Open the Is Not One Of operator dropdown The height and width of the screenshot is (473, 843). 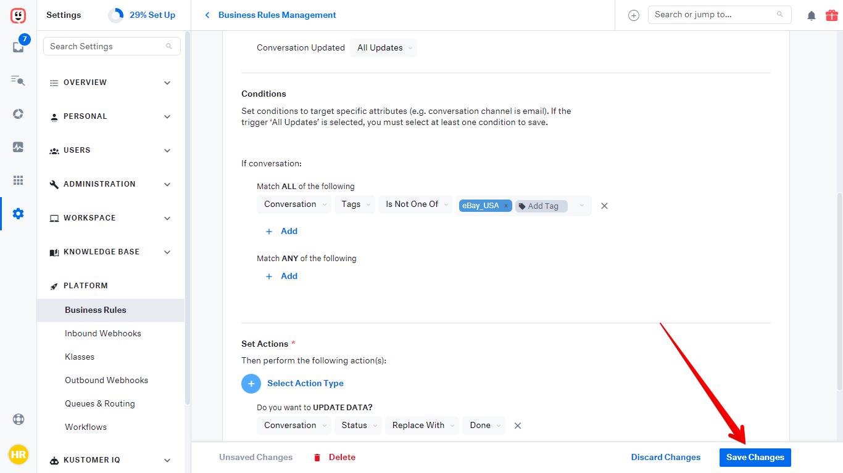coord(416,204)
